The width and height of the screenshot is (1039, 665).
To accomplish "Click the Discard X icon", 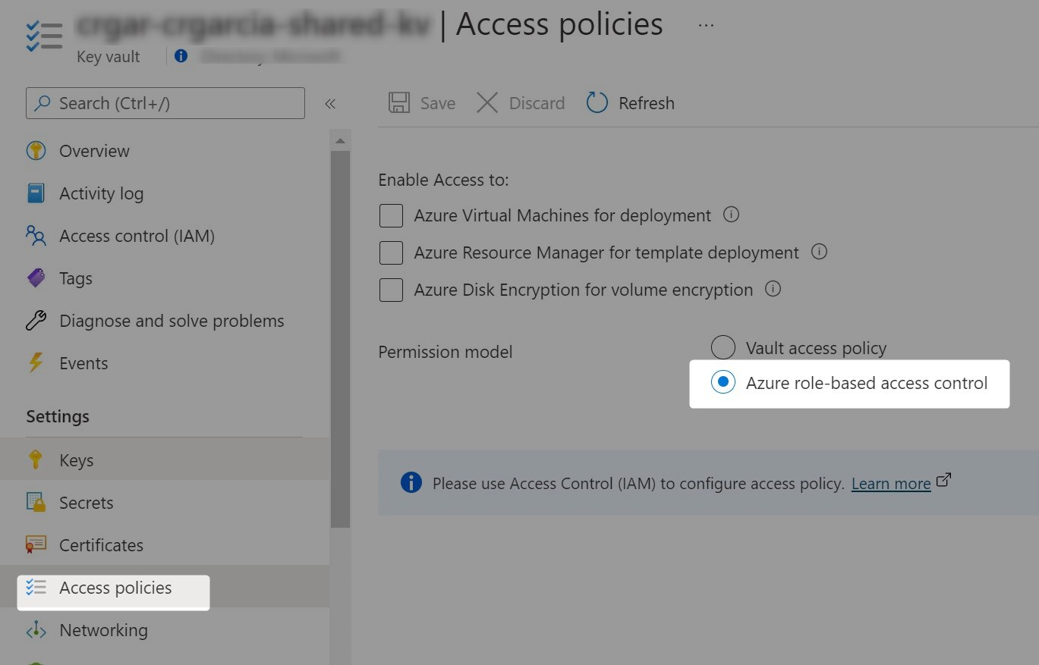I will (487, 103).
